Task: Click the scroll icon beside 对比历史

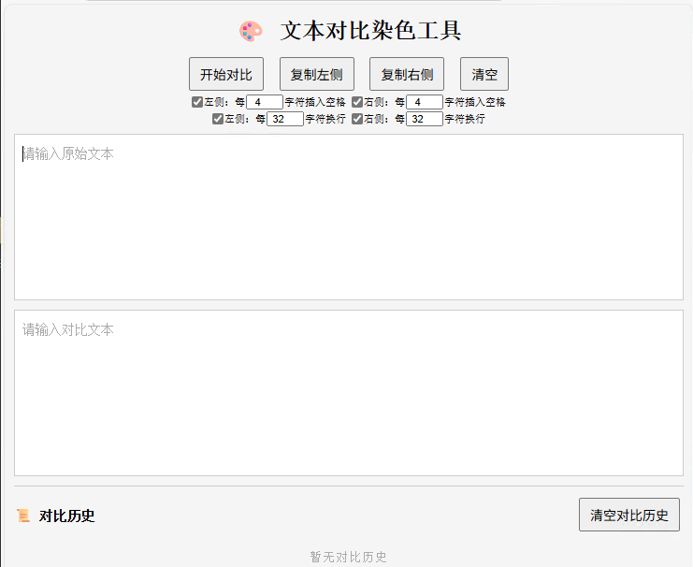Action: (x=23, y=516)
